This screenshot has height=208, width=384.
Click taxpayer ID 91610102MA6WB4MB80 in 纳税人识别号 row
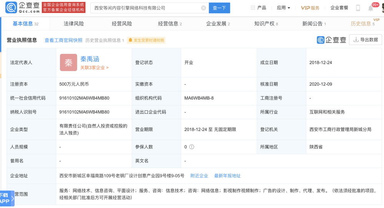(x=84, y=112)
